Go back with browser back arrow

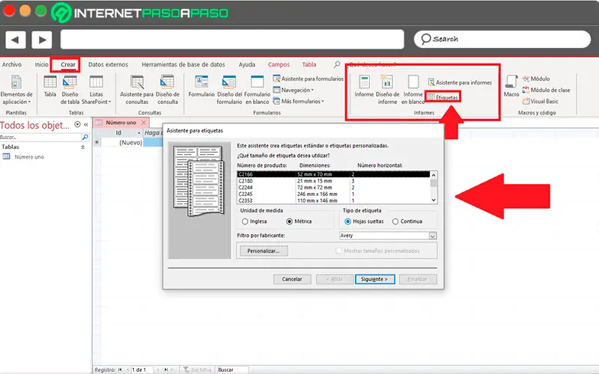16,40
